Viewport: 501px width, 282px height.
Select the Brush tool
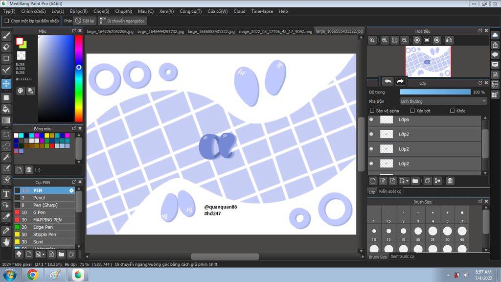pos(6,35)
